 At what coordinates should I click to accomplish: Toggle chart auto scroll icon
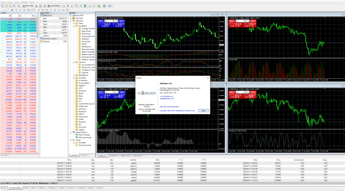(x=90, y=6)
